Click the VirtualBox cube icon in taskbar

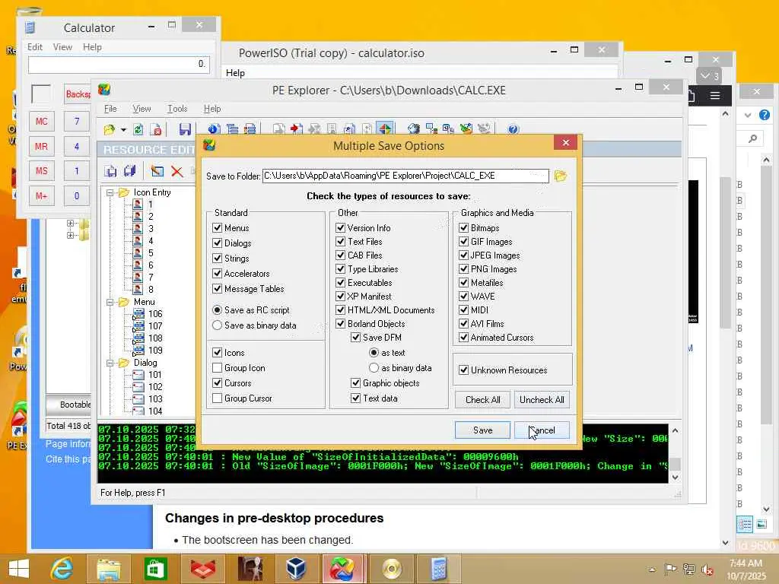click(x=296, y=568)
